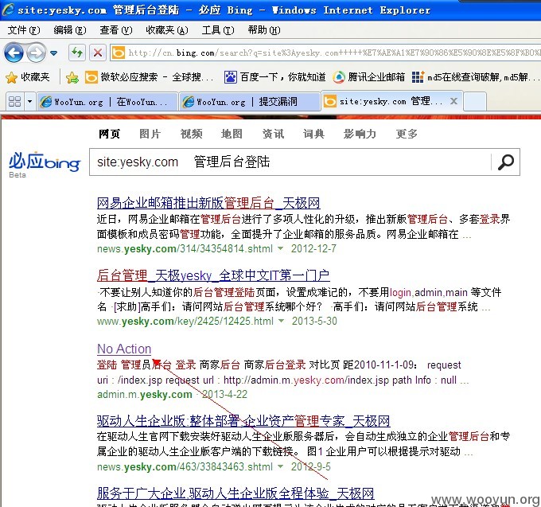Open the 查看(V) menu

pyautogui.click(x=115, y=30)
